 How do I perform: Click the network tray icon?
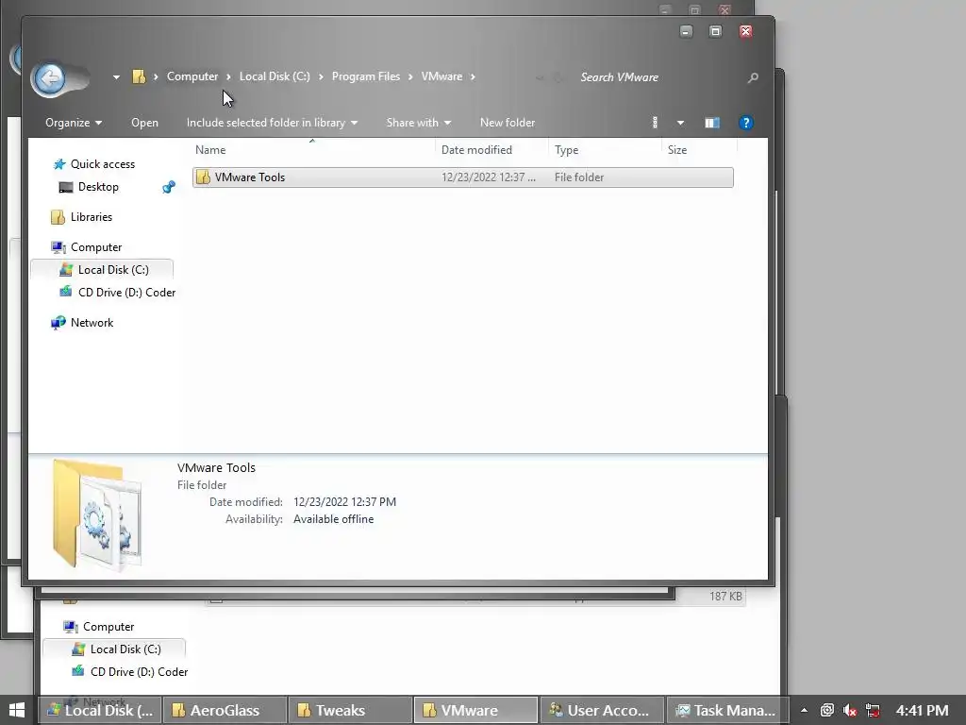coord(872,711)
